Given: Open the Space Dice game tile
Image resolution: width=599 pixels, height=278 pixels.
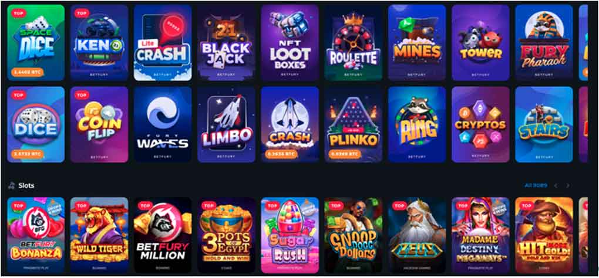Looking at the screenshot, I should click(36, 42).
